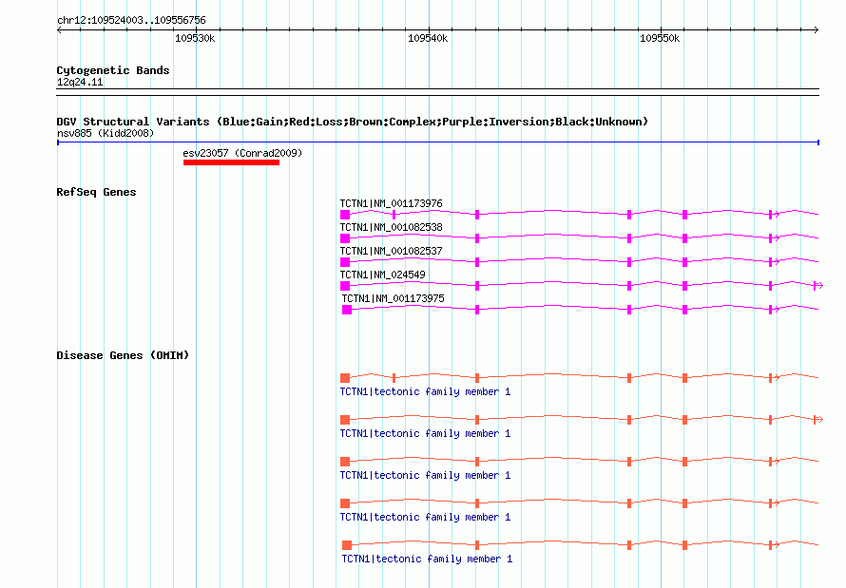Select the RefSeq Genes track title
Image resolution: width=846 pixels, height=588 pixels.
[x=96, y=192]
